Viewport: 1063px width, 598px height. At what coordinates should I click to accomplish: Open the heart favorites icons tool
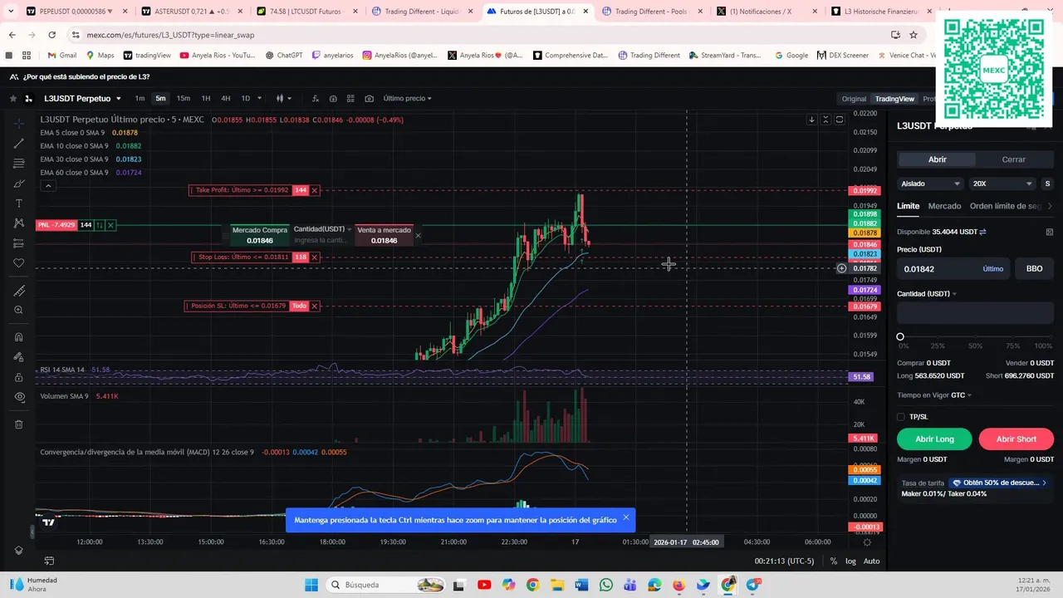(19, 263)
